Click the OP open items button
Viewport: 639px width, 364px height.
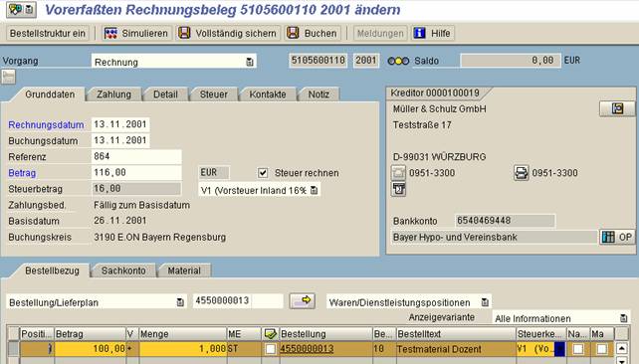click(617, 237)
